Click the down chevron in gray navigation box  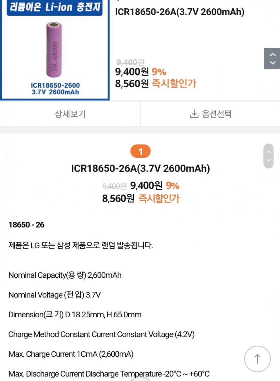(273, 63)
